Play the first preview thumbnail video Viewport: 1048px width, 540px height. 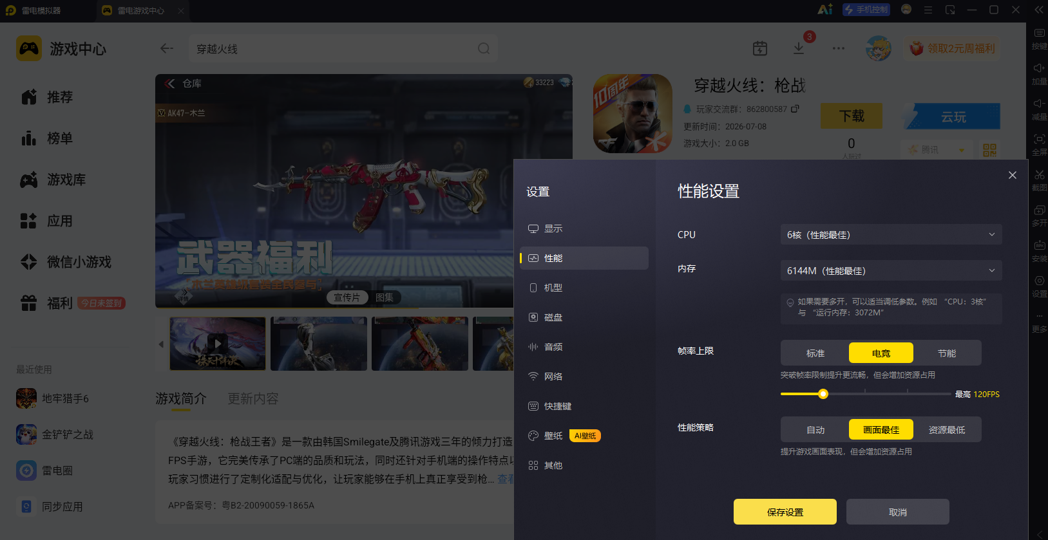coord(218,343)
